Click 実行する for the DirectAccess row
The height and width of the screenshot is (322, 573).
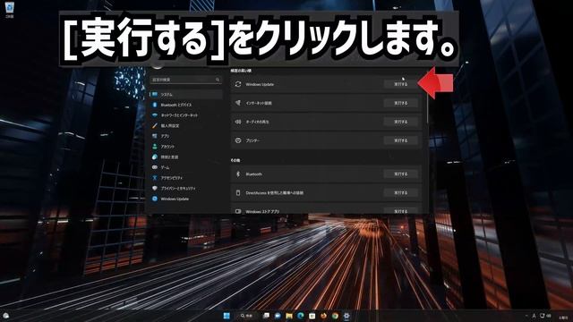400,192
